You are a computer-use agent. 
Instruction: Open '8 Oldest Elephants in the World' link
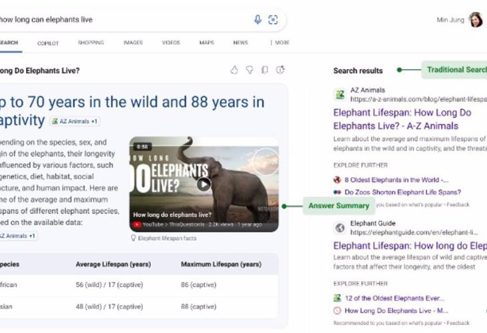396,180
